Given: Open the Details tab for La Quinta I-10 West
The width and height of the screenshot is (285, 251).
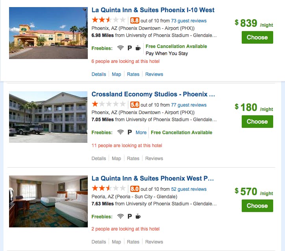Looking at the screenshot, I should point(99,74).
